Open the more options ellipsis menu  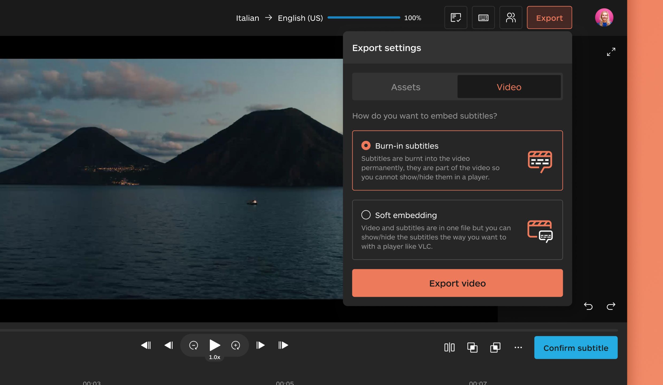(x=518, y=347)
